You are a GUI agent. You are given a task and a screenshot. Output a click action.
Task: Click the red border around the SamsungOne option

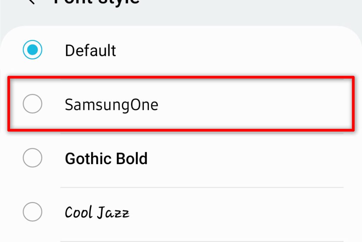181,78
